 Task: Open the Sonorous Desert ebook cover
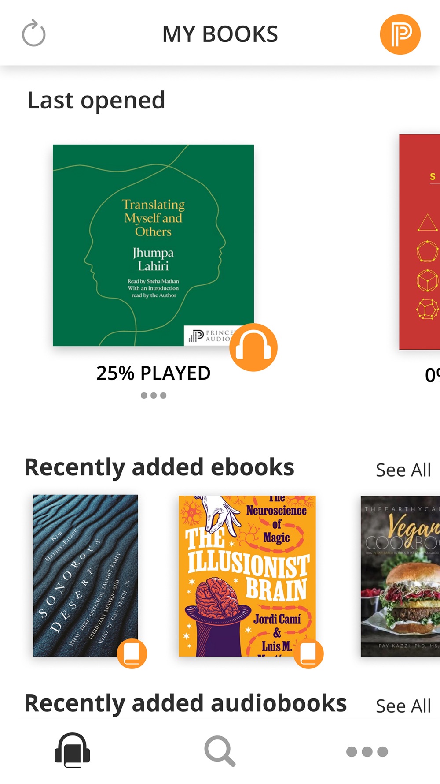click(85, 575)
